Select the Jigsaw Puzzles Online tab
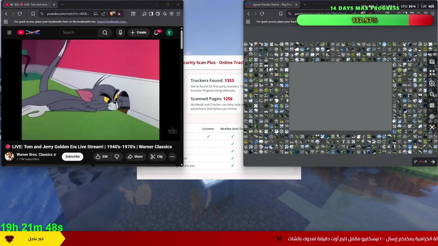Screen dimensions: 438x246 (273, 4)
